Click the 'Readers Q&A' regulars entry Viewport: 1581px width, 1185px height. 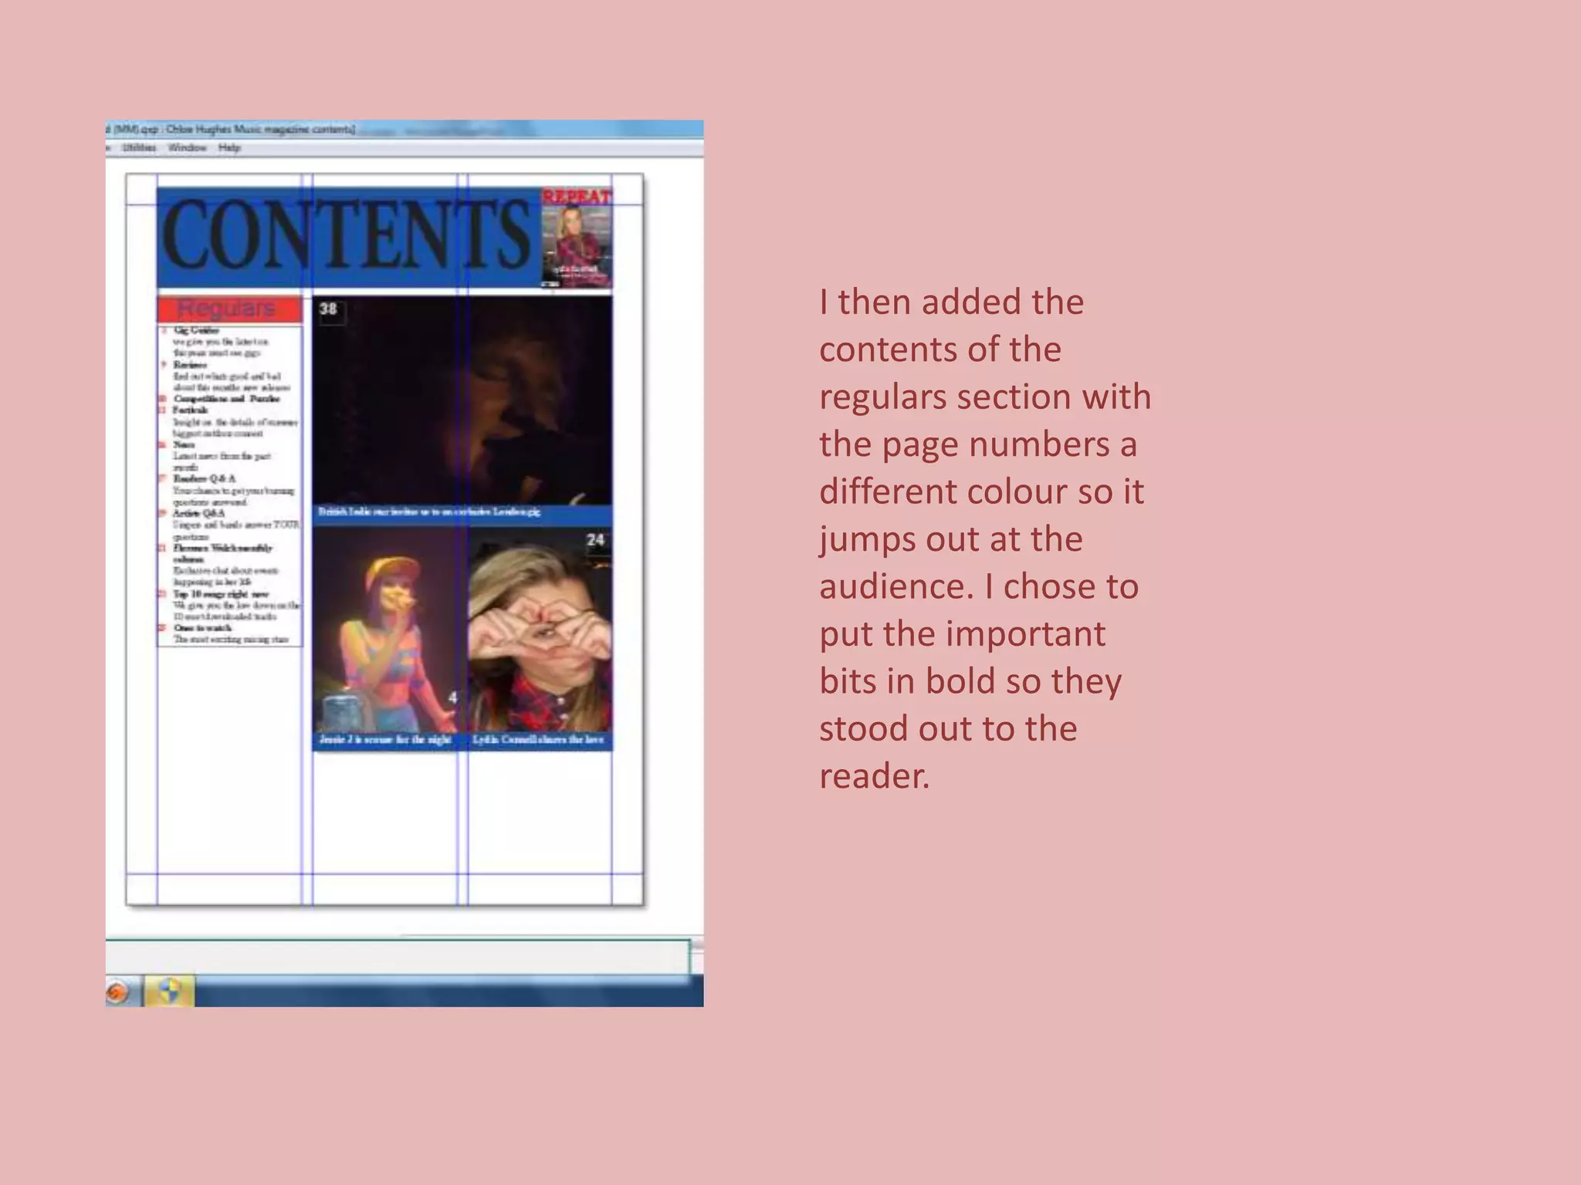pyautogui.click(x=204, y=479)
